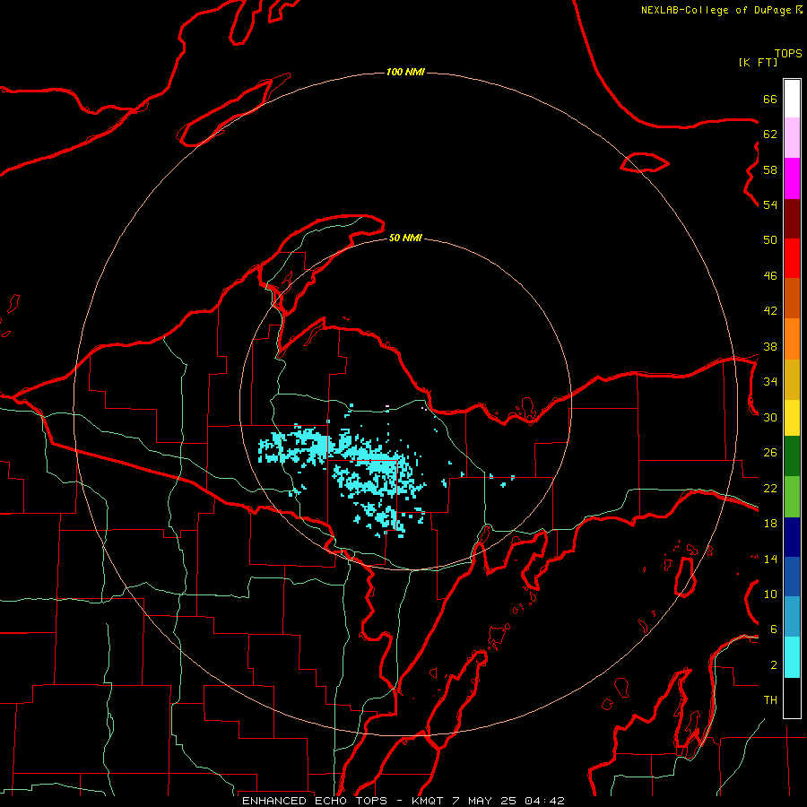The image size is (807, 807).
Task: Click the TH legend label
Action: [770, 700]
